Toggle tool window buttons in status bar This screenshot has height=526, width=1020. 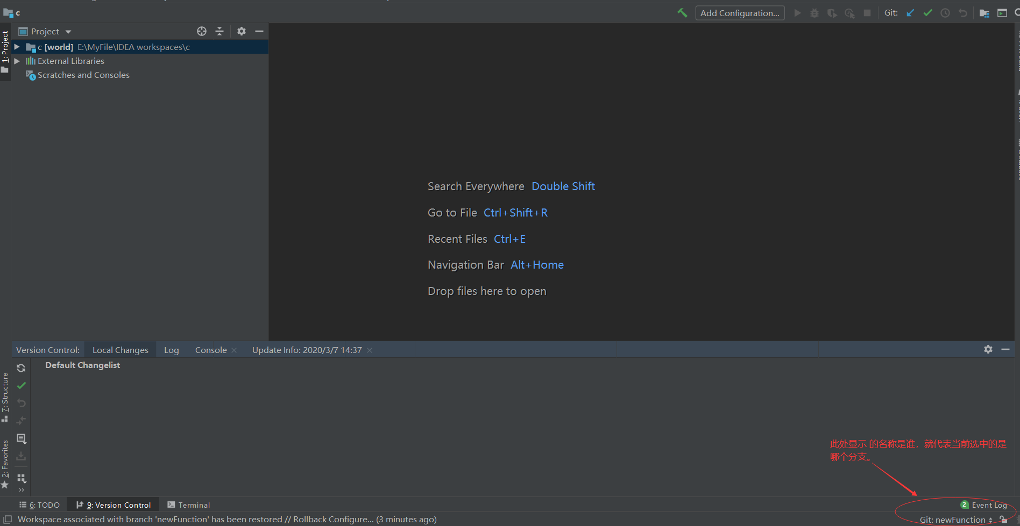coord(8,520)
